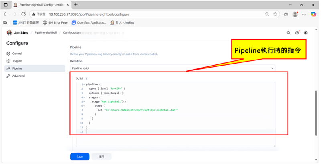Click the options timestamps() line

click(x=106, y=93)
